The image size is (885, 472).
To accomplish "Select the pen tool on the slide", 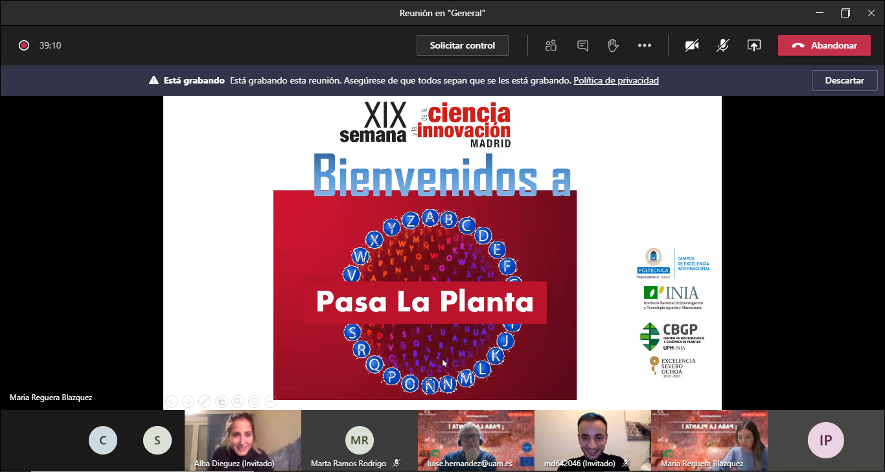I will tap(205, 401).
